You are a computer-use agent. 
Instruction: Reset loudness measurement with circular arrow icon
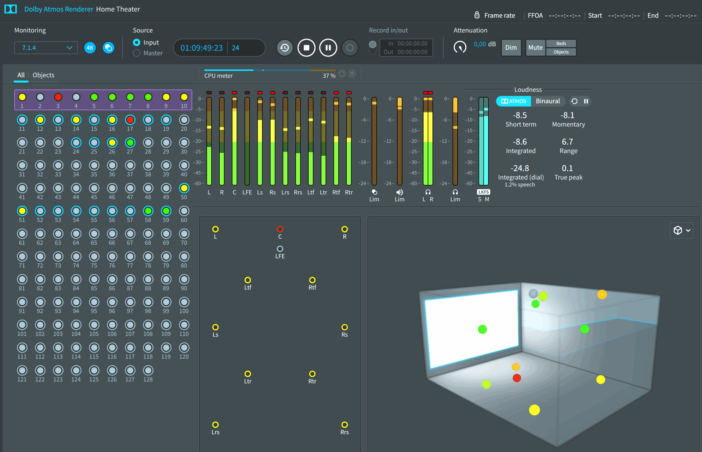tap(574, 101)
